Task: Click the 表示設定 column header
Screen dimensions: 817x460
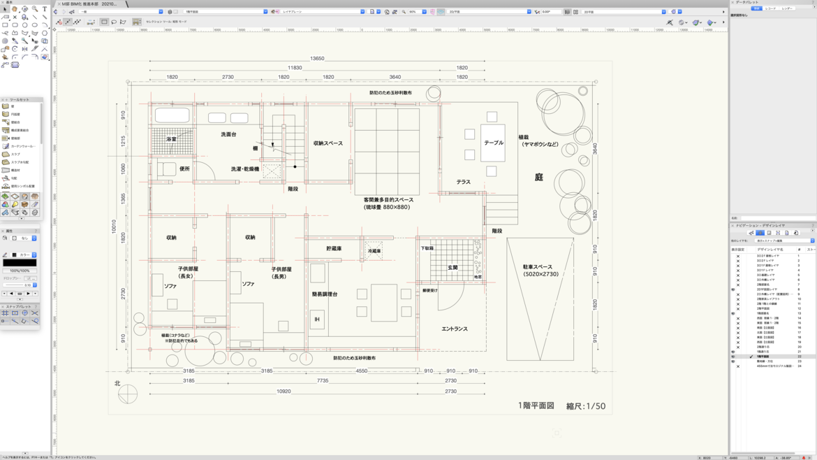Action: click(x=737, y=250)
